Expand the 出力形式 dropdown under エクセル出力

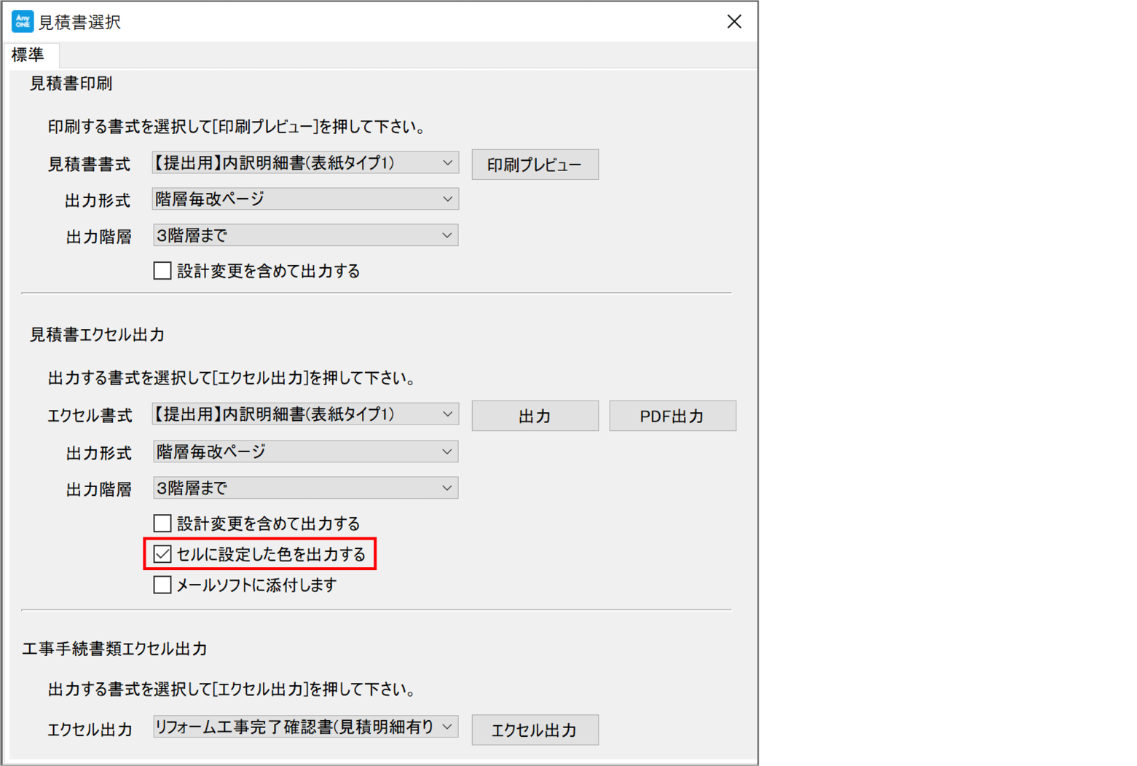(x=304, y=452)
